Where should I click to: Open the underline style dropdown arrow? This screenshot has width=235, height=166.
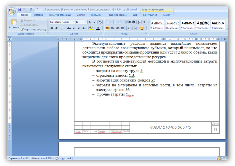coord(65,28)
